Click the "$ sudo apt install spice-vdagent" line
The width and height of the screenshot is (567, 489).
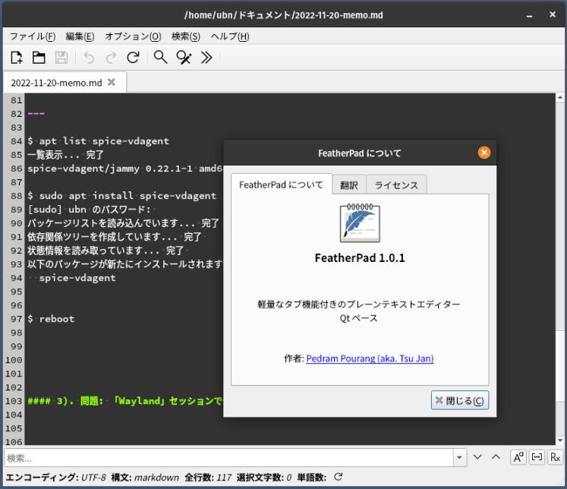click(122, 196)
